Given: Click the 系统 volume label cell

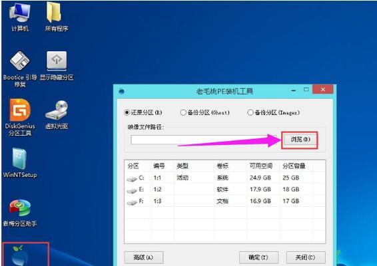Looking at the screenshot, I should pyautogui.click(x=222, y=178).
